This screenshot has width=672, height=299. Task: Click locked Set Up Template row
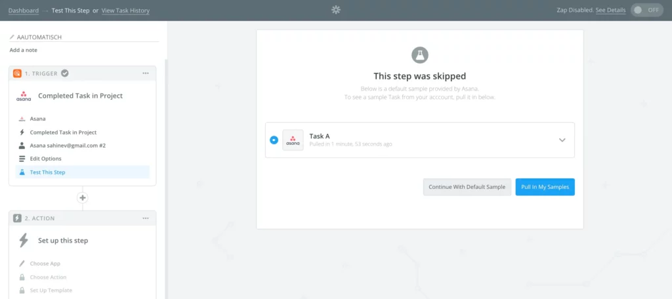(83, 290)
